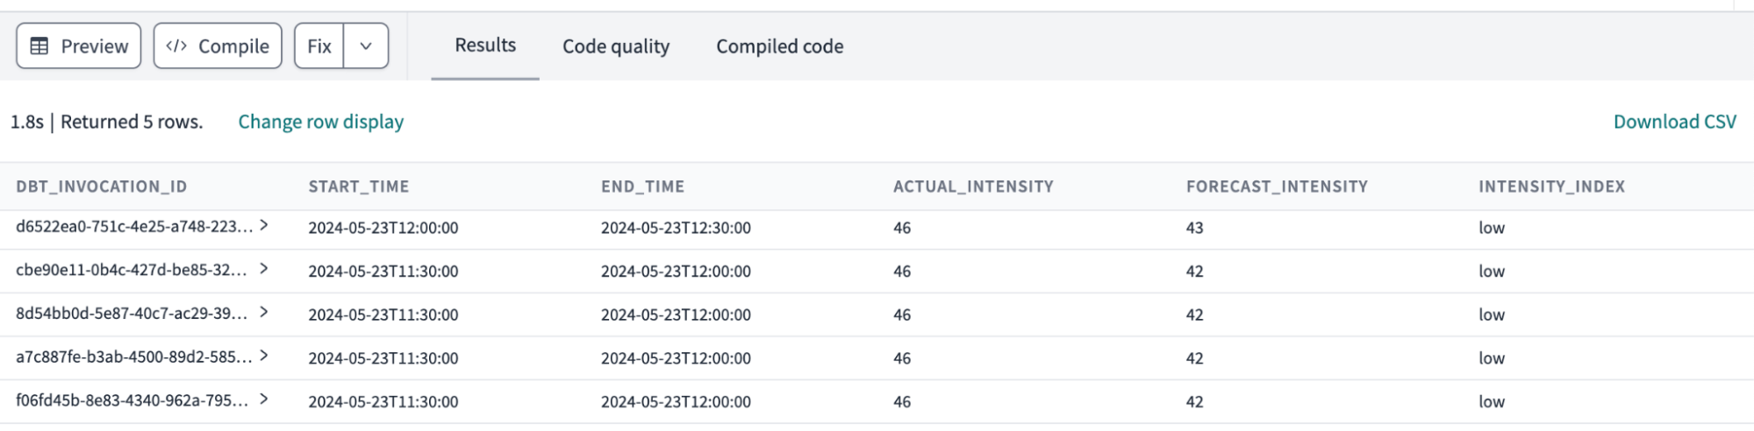Expand the f06fd45b invocation ID chevron
This screenshot has height=431, width=1754.
pyautogui.click(x=264, y=399)
